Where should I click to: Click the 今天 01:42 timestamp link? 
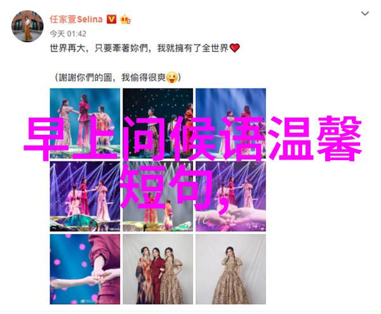coord(68,34)
